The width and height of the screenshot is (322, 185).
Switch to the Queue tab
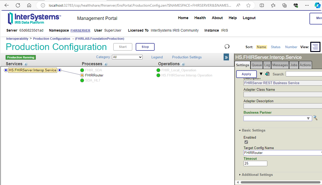click(x=257, y=65)
